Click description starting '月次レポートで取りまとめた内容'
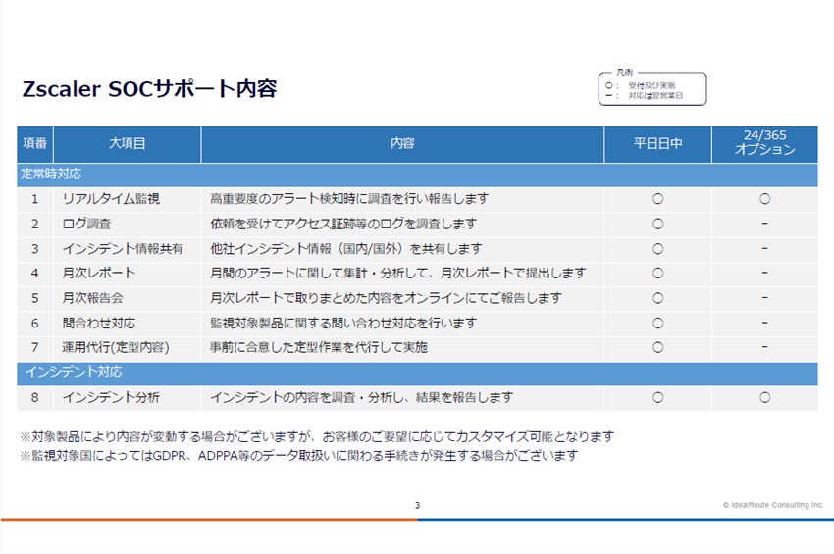 (x=387, y=298)
